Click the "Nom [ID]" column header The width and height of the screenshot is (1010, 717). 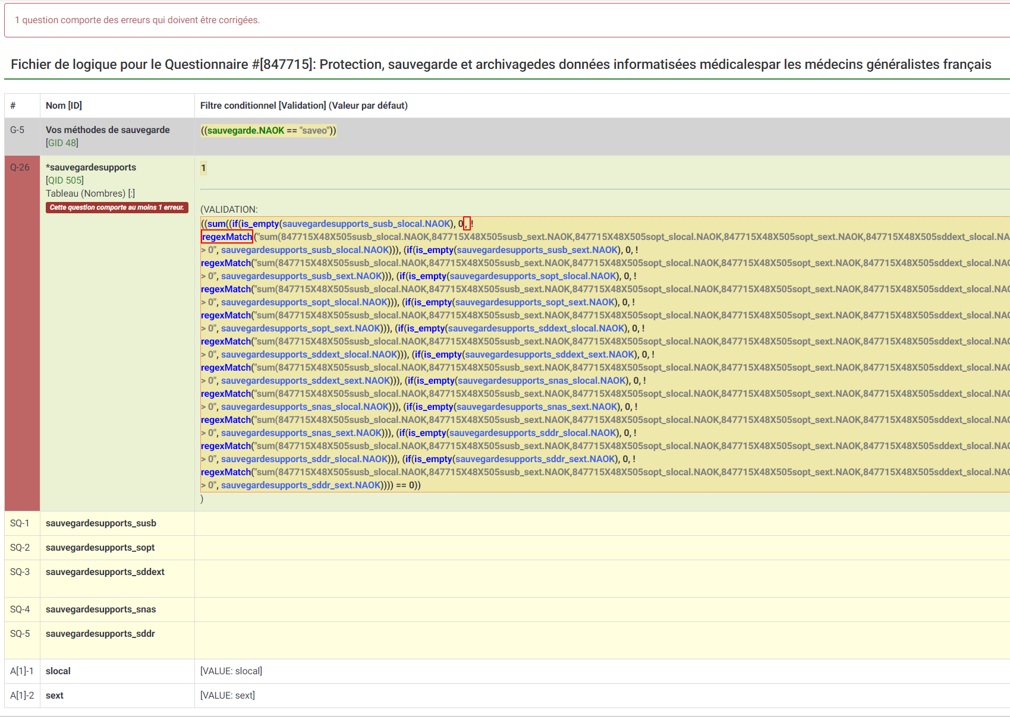coord(64,106)
